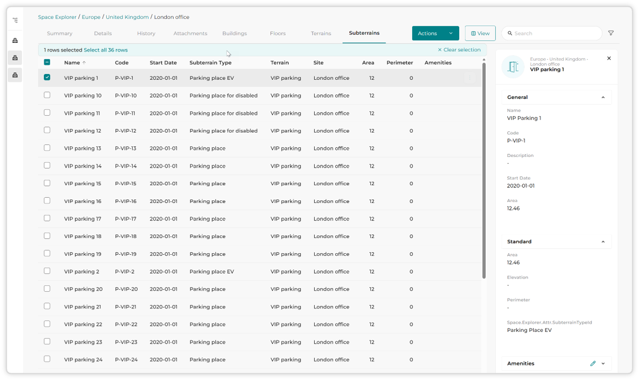Click the Perimeter column header
Viewport: 639px width, 380px height.
(400, 63)
